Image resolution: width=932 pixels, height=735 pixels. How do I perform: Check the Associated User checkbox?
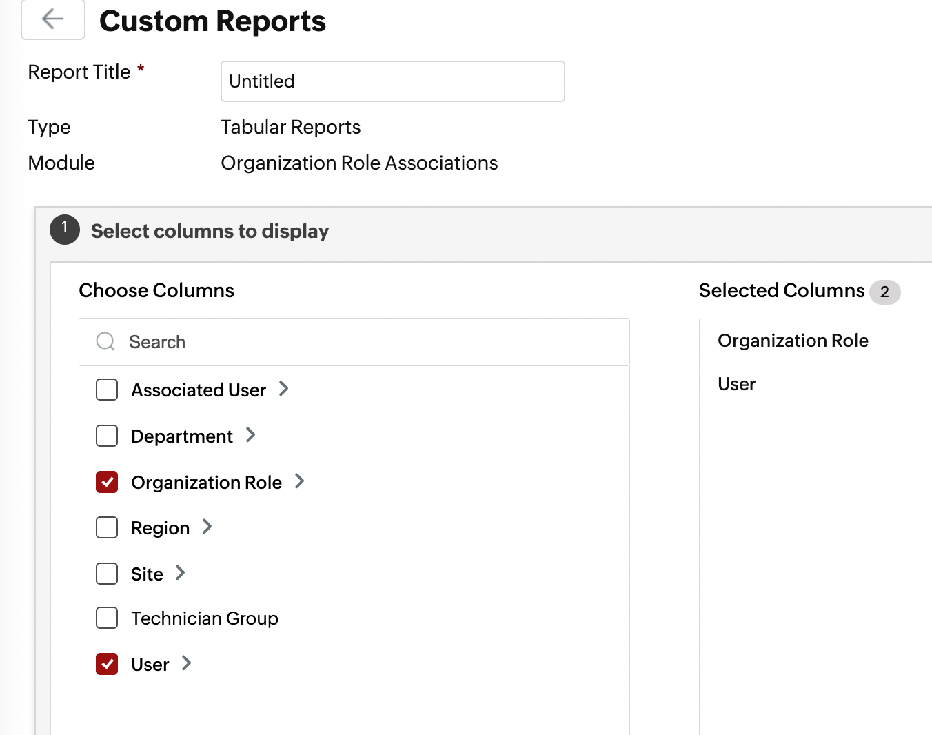107,390
